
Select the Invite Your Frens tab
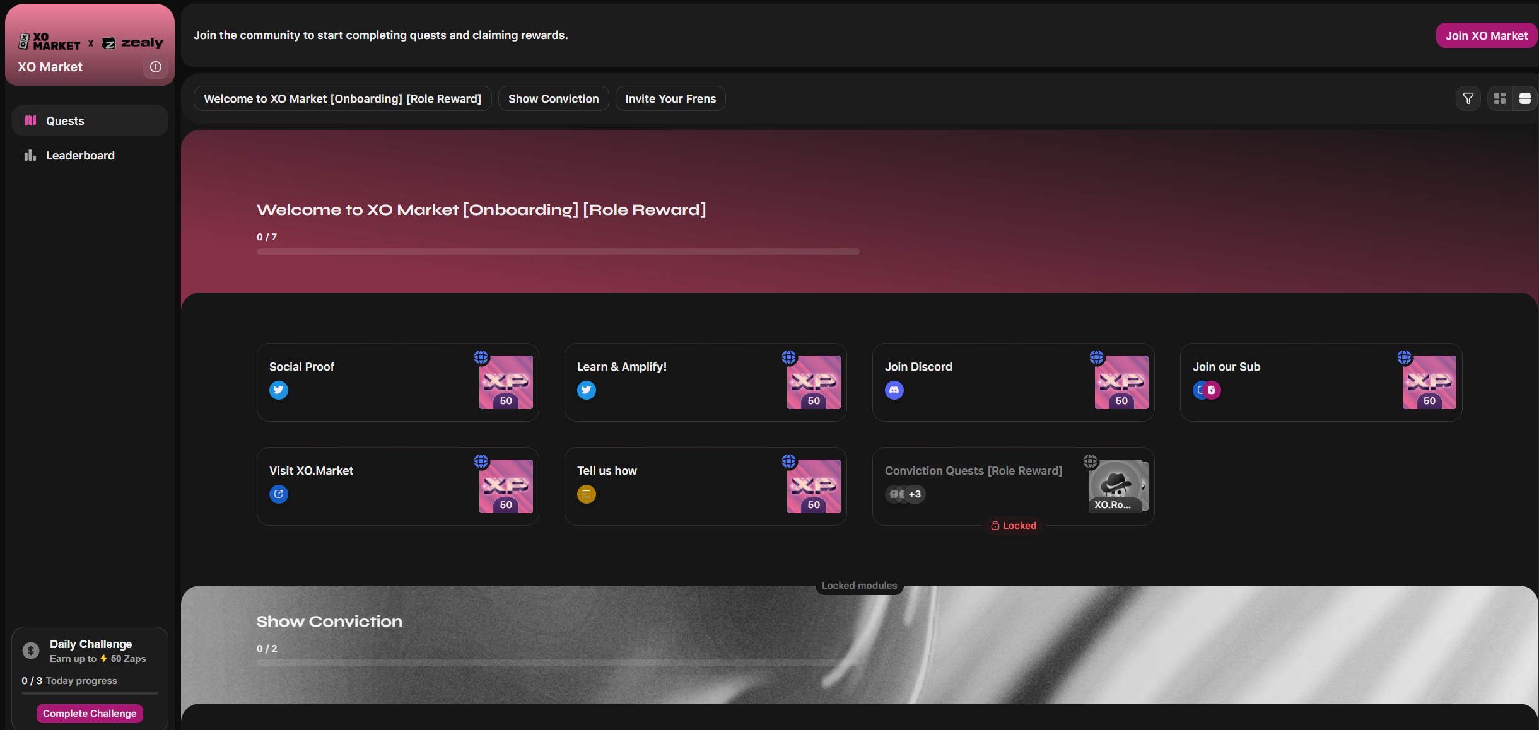tap(670, 98)
